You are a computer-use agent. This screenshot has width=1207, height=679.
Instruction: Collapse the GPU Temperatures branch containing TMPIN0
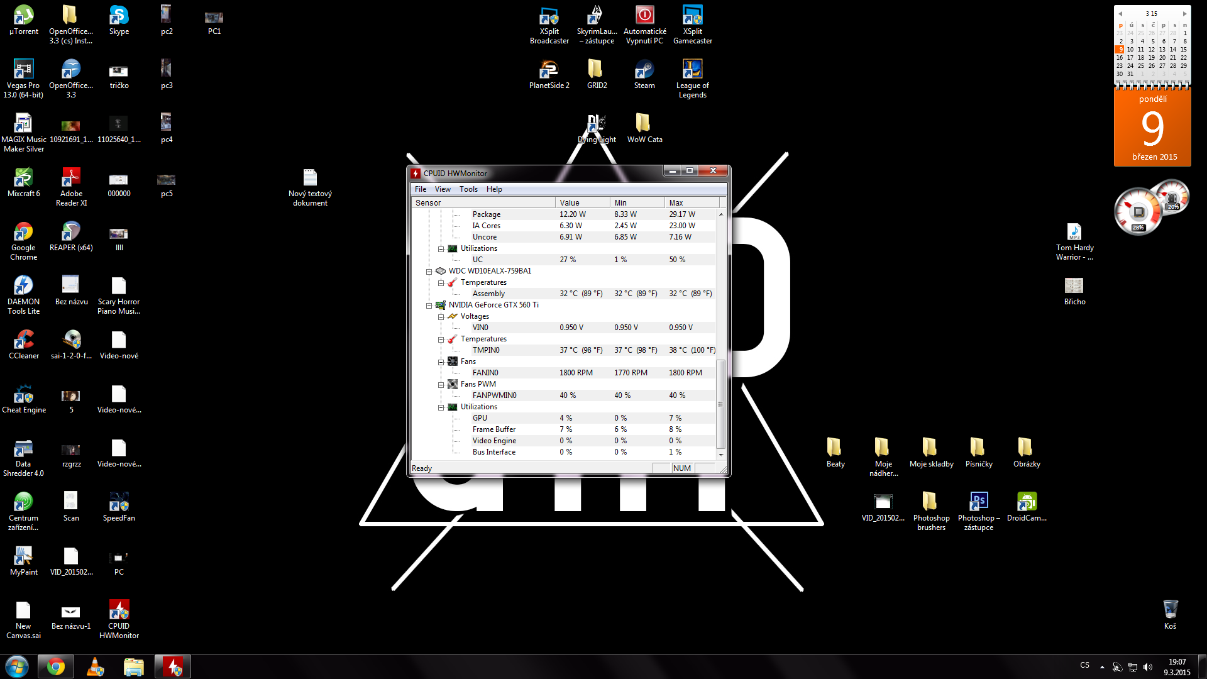pos(441,339)
